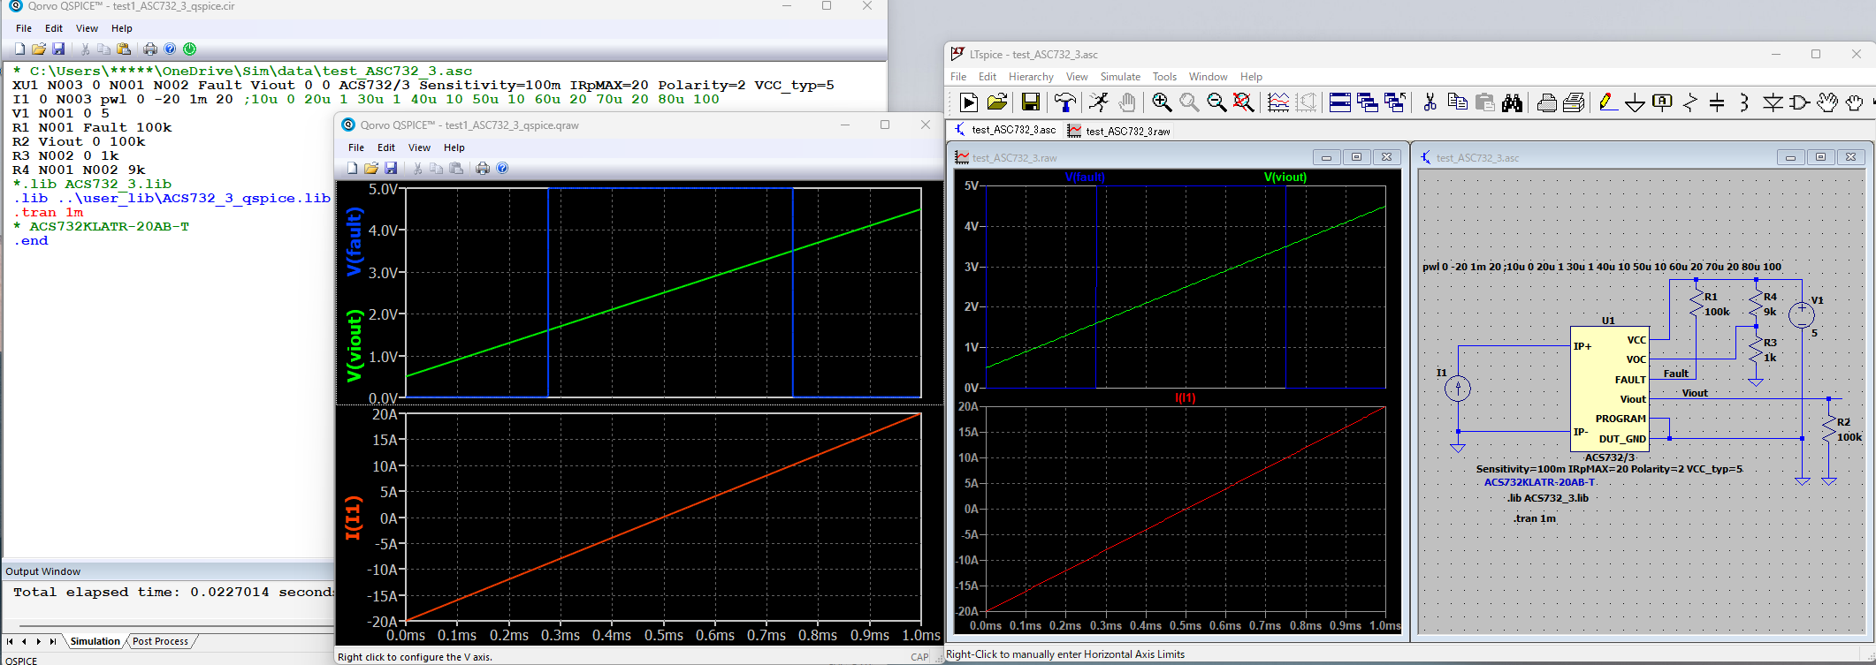Click the Save icon in QSPICE netlist toolbar
Image resolution: width=1876 pixels, height=665 pixels.
tap(58, 49)
